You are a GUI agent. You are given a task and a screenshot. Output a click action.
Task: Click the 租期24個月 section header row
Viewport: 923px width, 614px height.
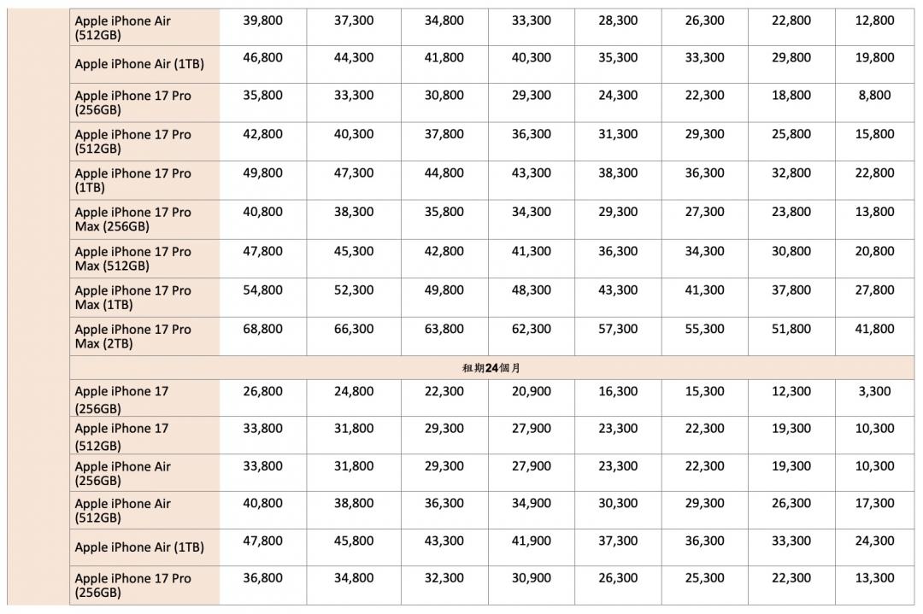[491, 368]
